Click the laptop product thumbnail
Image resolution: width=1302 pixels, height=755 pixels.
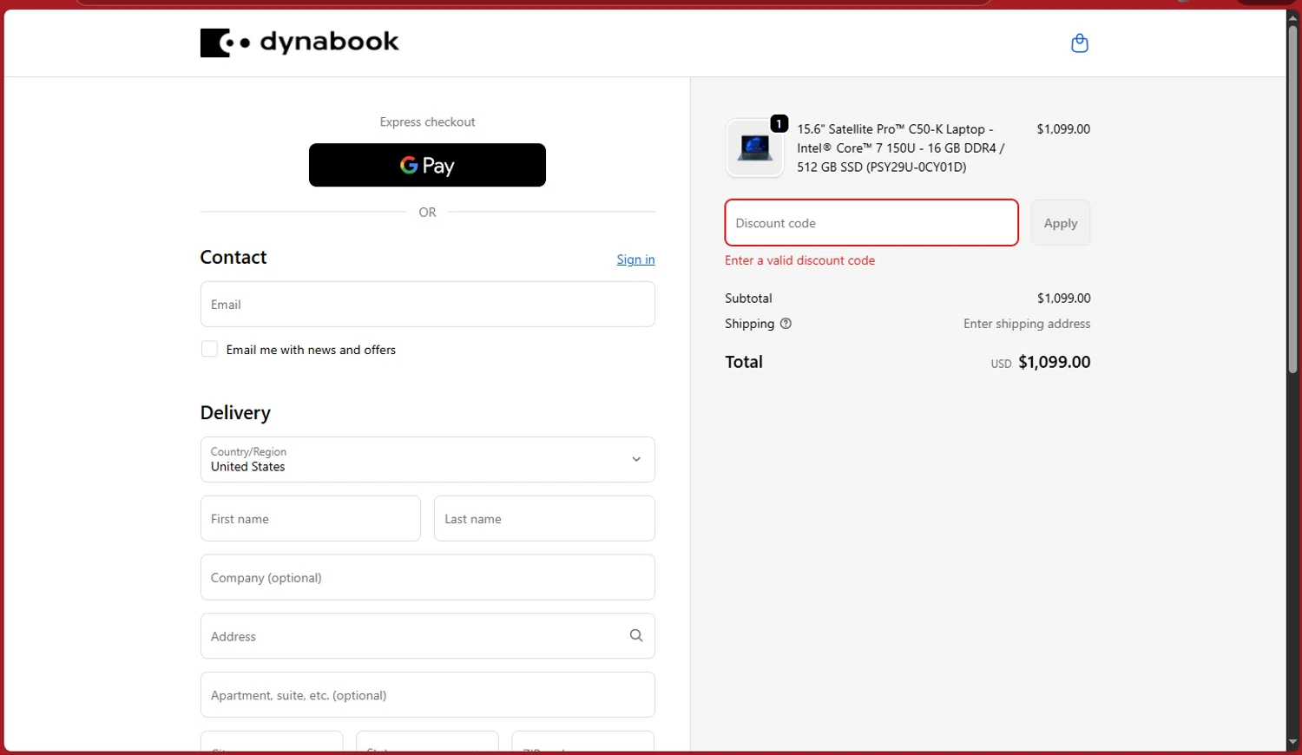click(754, 148)
